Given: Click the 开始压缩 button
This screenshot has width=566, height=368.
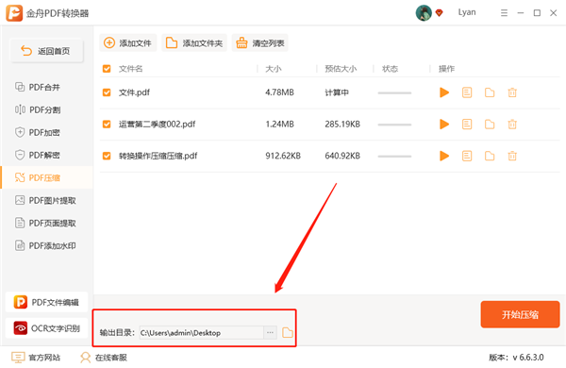Looking at the screenshot, I should 520,314.
